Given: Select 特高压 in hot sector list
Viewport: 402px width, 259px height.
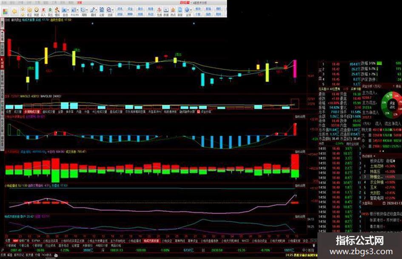Looking at the screenshot, I should (375, 171).
